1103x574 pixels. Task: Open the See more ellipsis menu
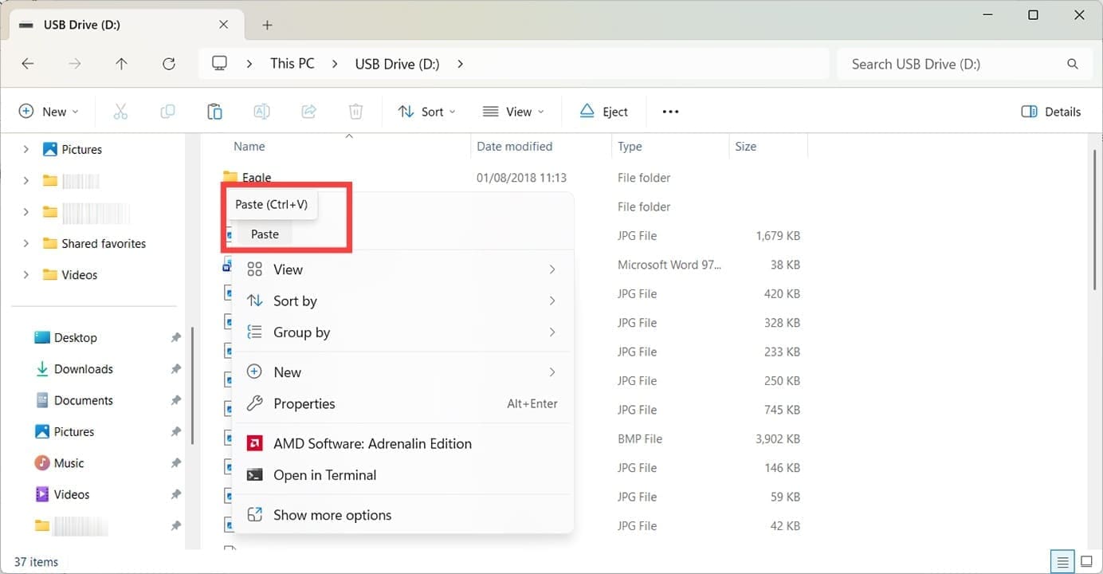pyautogui.click(x=670, y=112)
